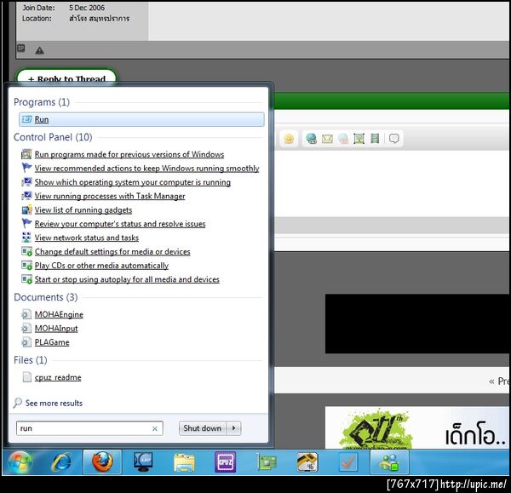Open View recommended actions to keep Windows running smoothly
This screenshot has width=511, height=493.
[146, 168]
